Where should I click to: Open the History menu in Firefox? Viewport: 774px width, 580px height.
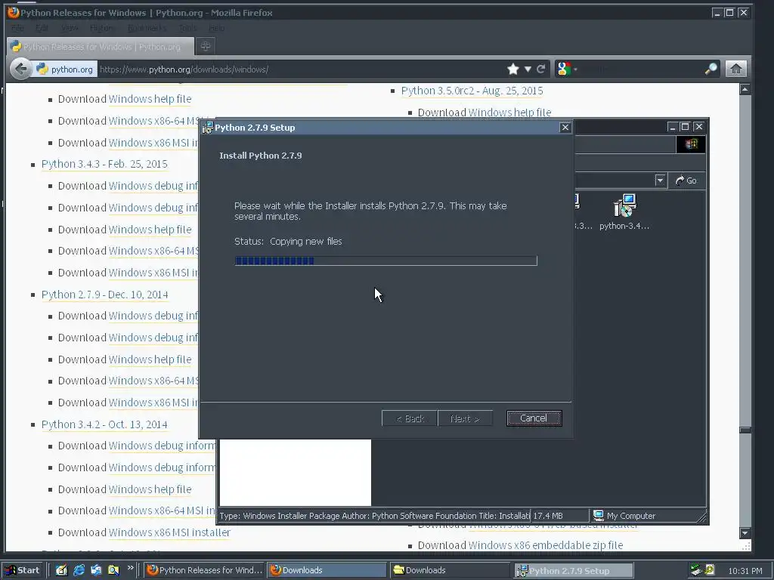pos(102,28)
